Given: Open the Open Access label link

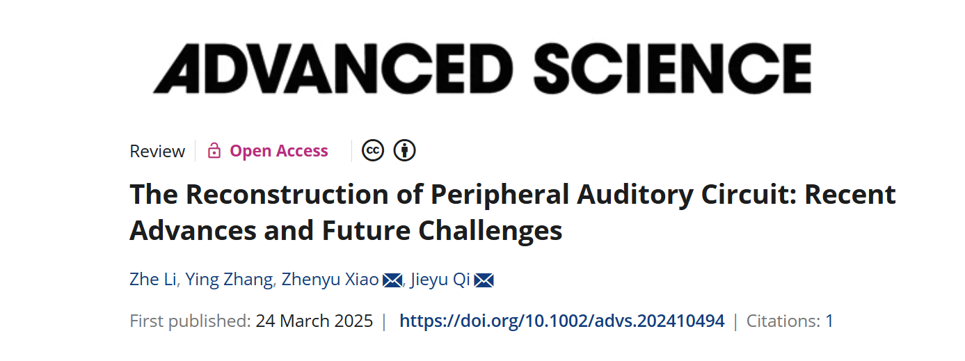Looking at the screenshot, I should (279, 151).
